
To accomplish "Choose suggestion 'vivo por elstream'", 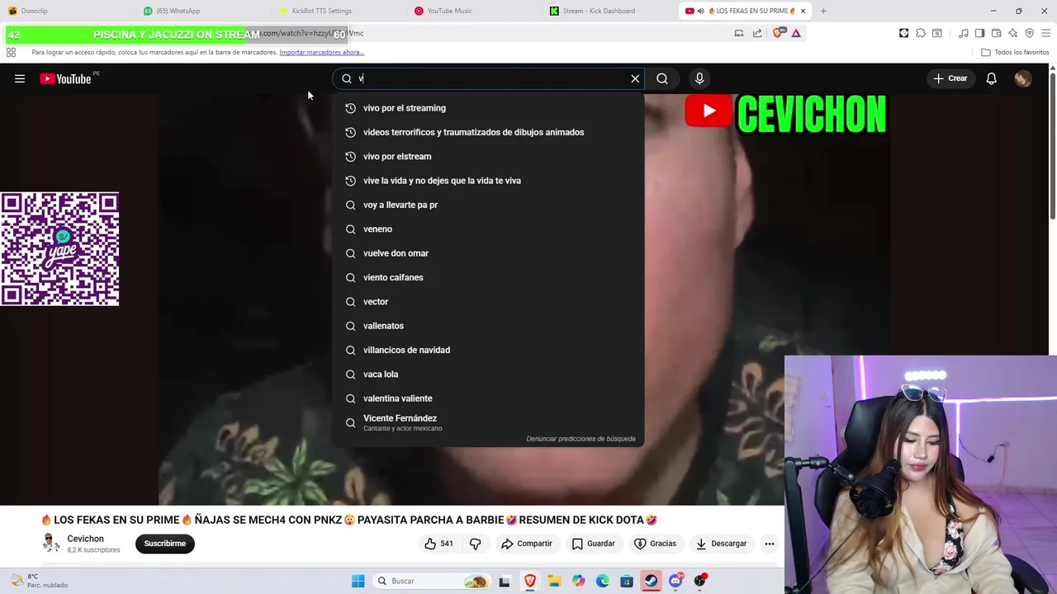I will pos(488,156).
